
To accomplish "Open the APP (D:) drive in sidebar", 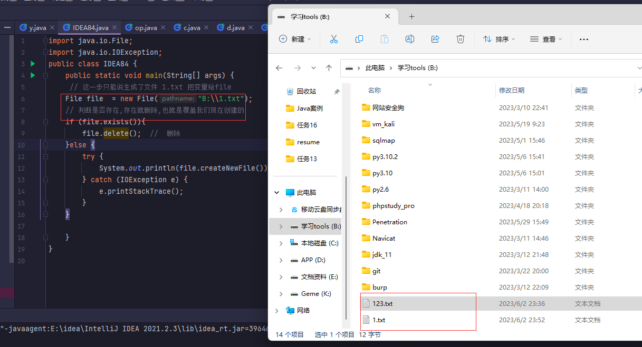I will pos(313,260).
